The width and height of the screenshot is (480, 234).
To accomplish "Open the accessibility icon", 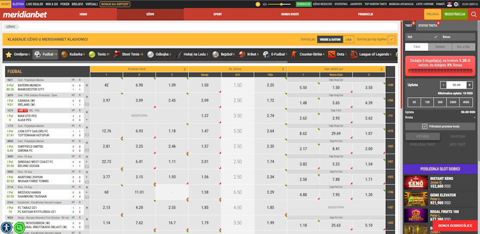I will point(7,227).
